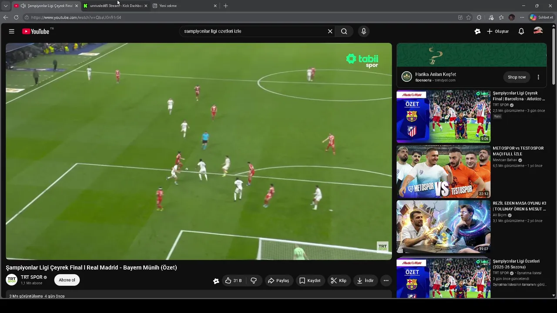Open more actions ellipsis under the video

[386, 281]
